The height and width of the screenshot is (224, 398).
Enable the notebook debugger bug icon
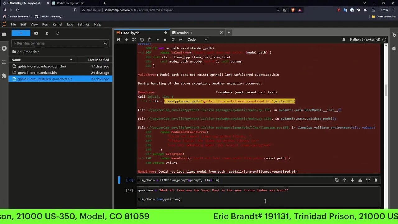(x=344, y=40)
